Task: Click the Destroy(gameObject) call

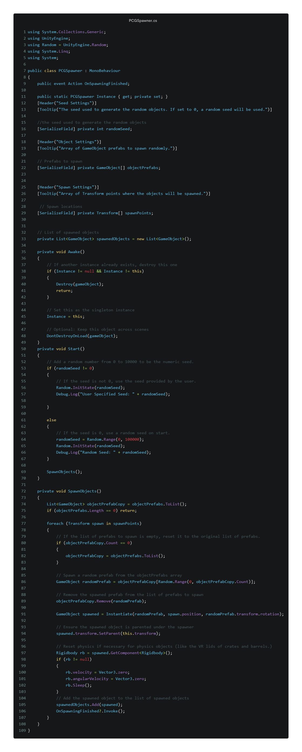Action: pyautogui.click(x=80, y=284)
